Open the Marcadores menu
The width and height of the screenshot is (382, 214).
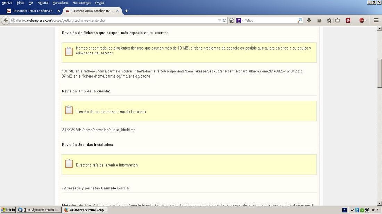tap(60, 3)
